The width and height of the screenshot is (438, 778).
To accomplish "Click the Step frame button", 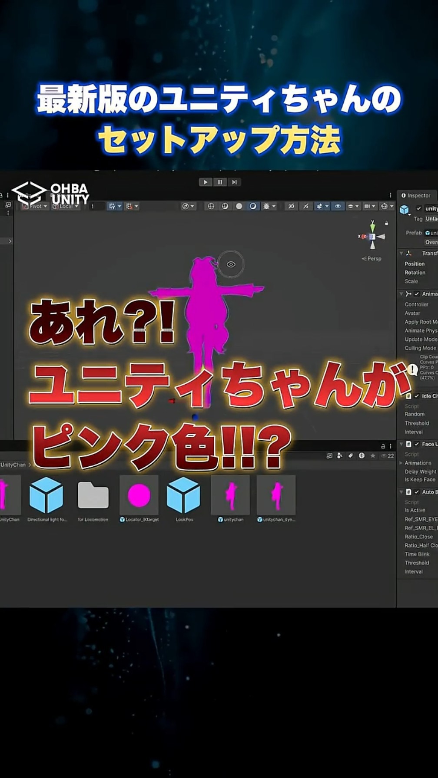I will tap(234, 182).
